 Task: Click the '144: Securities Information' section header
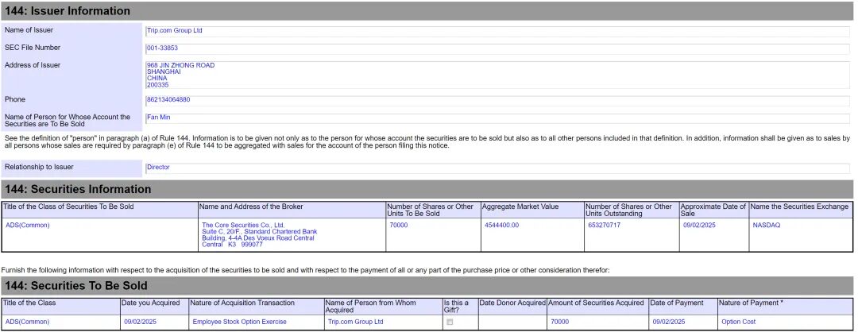(x=427, y=189)
